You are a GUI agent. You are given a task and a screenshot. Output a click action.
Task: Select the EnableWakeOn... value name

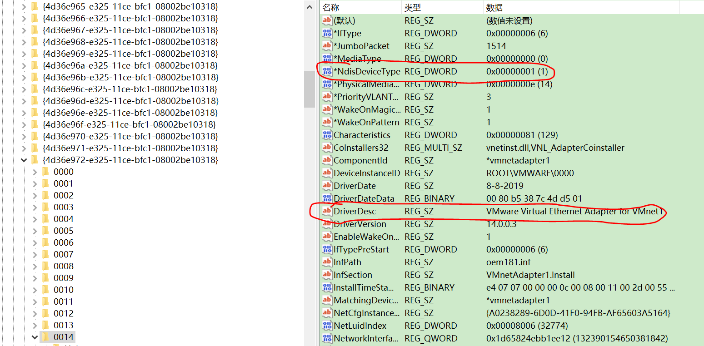coord(367,237)
